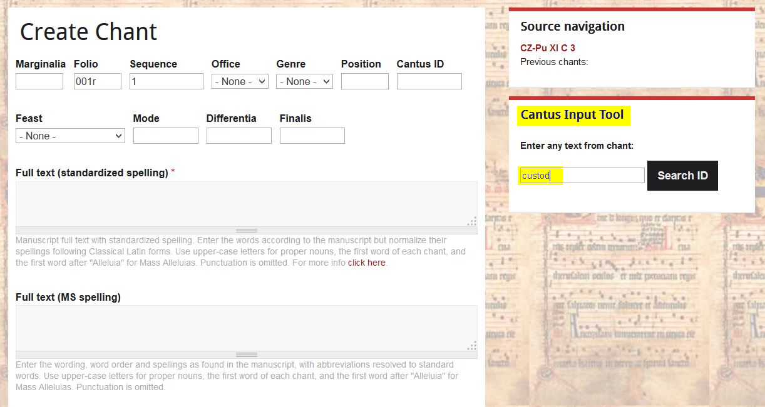Click the Differentia input field

(239, 136)
